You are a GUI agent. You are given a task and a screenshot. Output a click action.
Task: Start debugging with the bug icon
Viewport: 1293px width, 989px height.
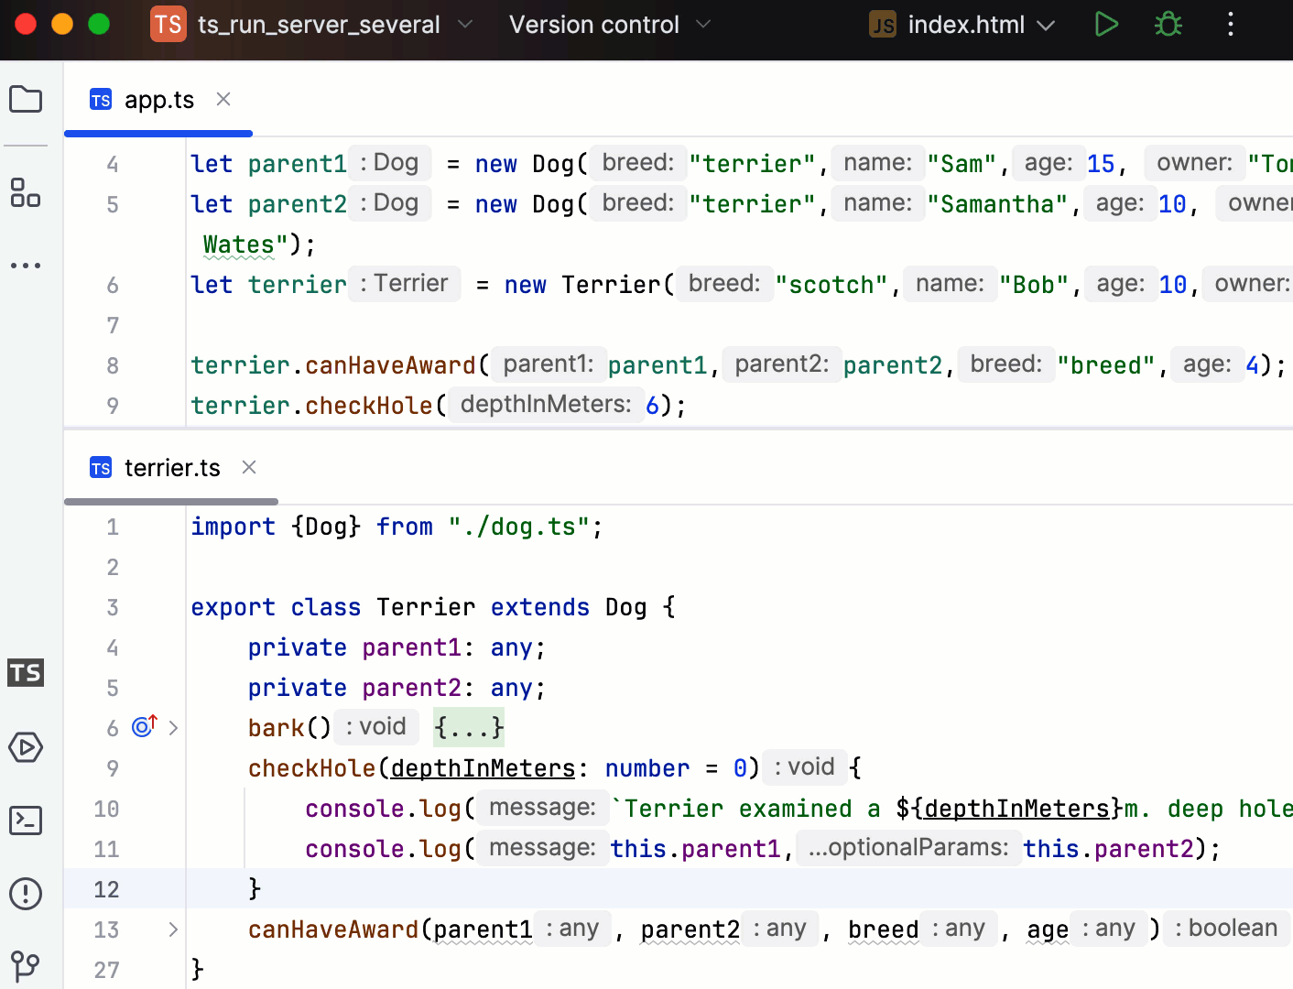pyautogui.click(x=1168, y=25)
